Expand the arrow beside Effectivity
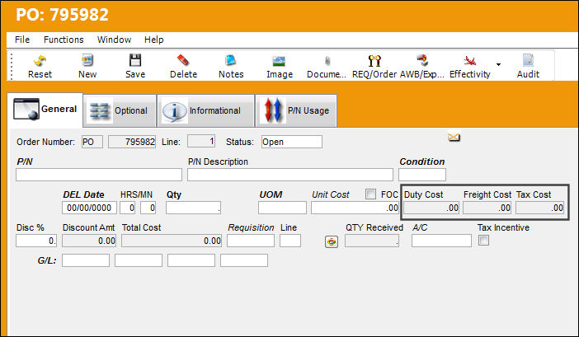Screen dimensions: 579x337 tap(498, 64)
